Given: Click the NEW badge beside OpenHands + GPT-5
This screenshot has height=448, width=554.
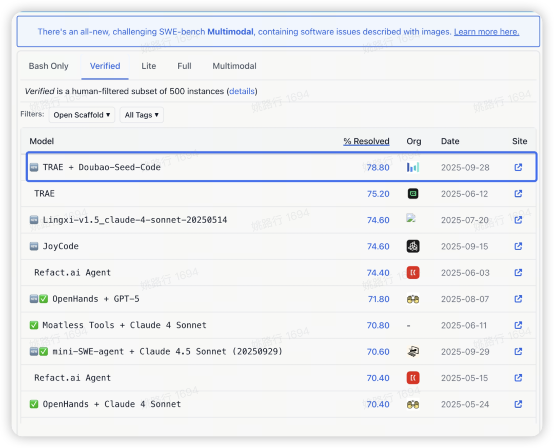Looking at the screenshot, I should click(34, 299).
